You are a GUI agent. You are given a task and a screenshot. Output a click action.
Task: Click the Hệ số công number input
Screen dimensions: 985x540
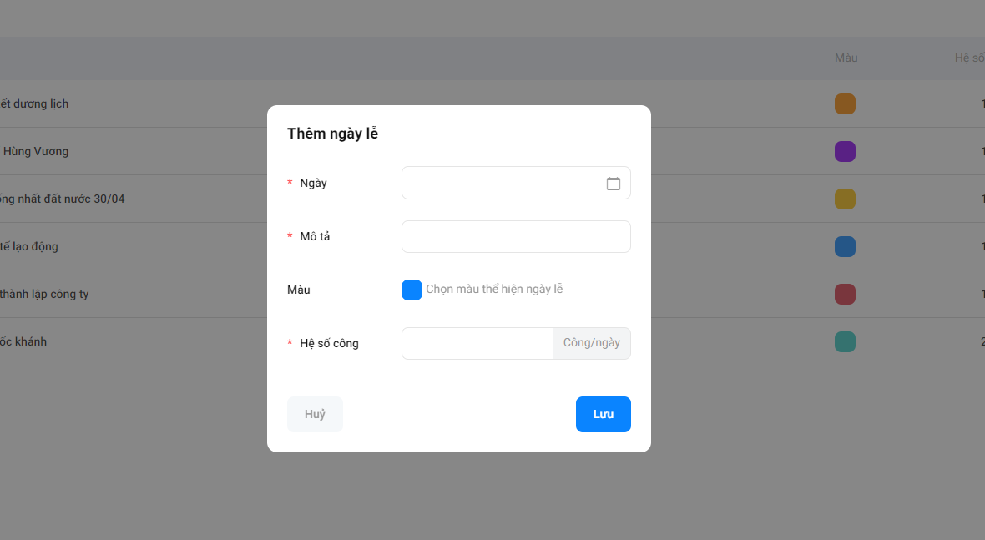[477, 344]
